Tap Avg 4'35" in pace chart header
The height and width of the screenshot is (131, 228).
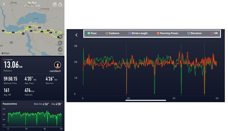click(x=56, y=104)
